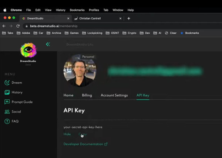
Task: Open Developer Documentation link
Action: (85, 144)
